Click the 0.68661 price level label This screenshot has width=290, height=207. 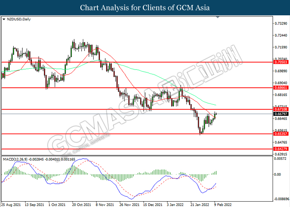(281, 88)
